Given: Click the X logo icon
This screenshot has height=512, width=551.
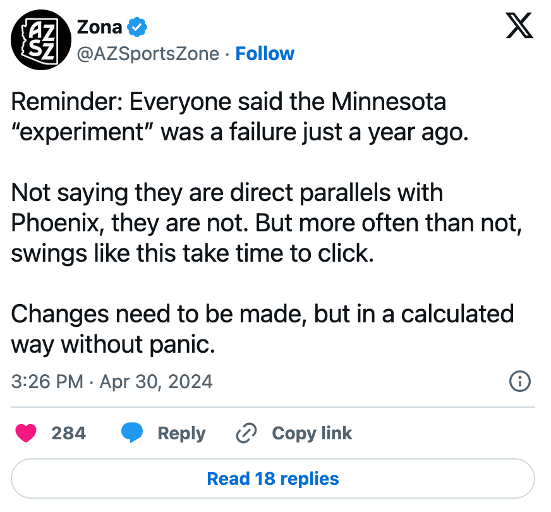Looking at the screenshot, I should tap(519, 25).
